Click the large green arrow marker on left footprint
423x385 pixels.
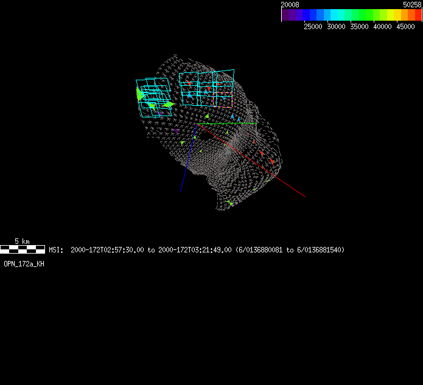click(140, 94)
